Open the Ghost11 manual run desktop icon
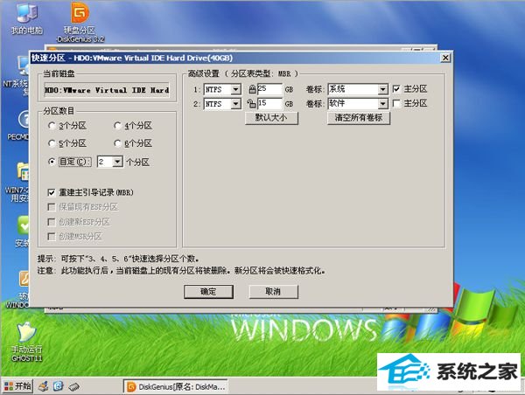 pos(26,342)
